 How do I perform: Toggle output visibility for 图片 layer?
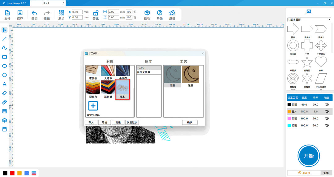(x=327, y=111)
